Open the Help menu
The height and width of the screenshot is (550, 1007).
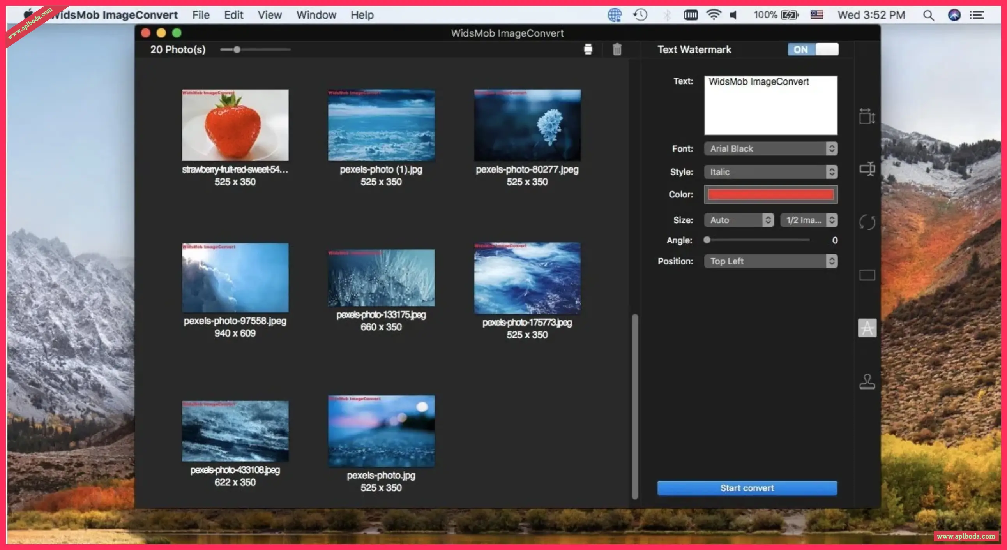click(x=362, y=15)
